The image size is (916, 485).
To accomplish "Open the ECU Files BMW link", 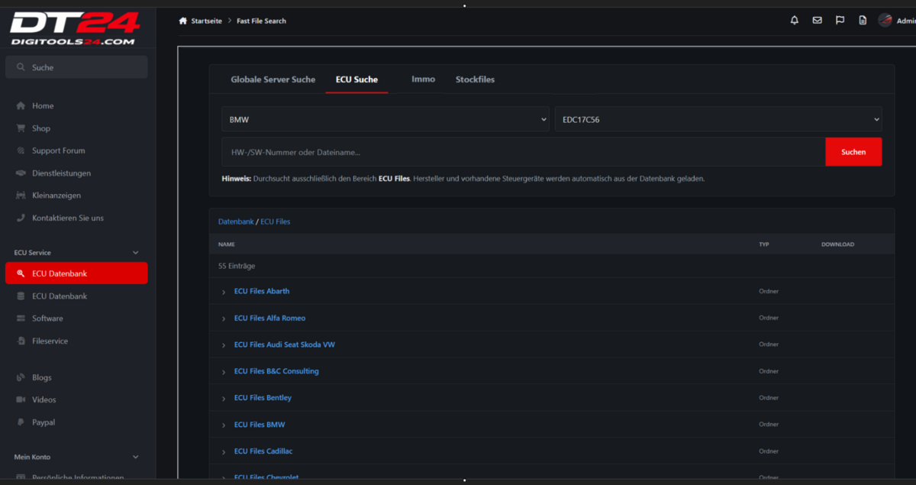I will (260, 425).
